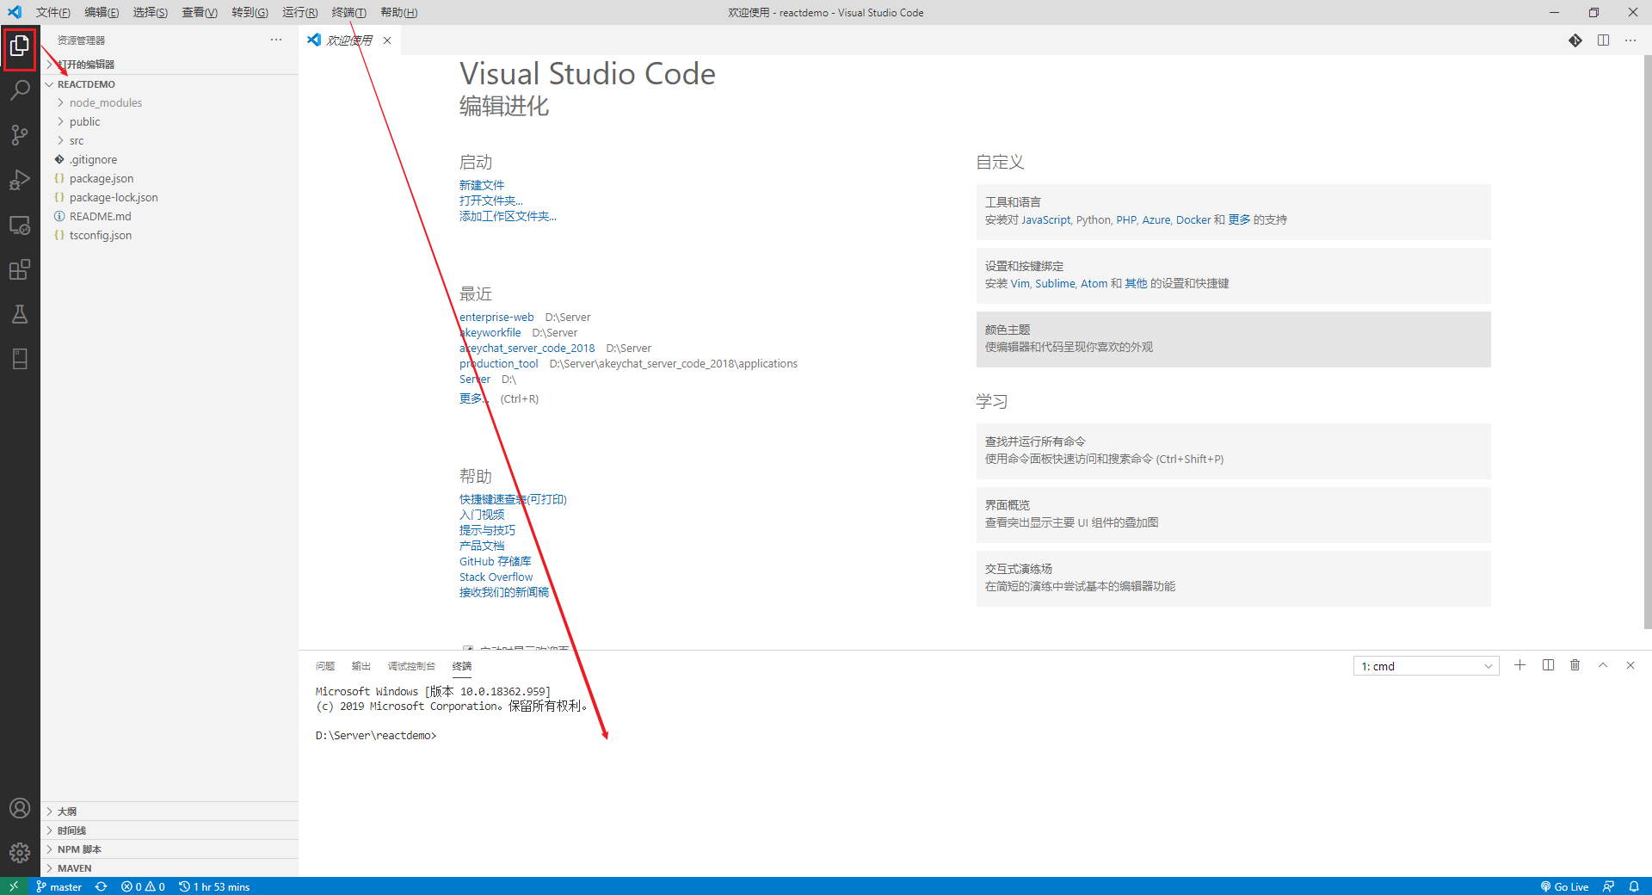Switch to the 输出 panel tab
The height and width of the screenshot is (895, 1652).
(x=361, y=666)
